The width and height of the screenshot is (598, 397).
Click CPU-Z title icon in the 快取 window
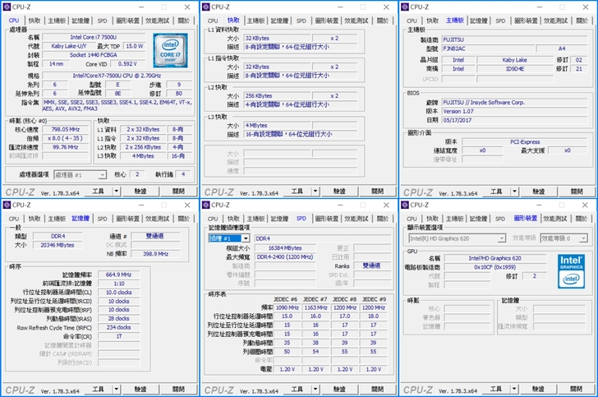(x=206, y=6)
